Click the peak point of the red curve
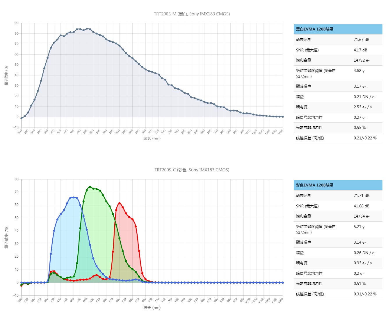390x323 pixels. click(120, 203)
